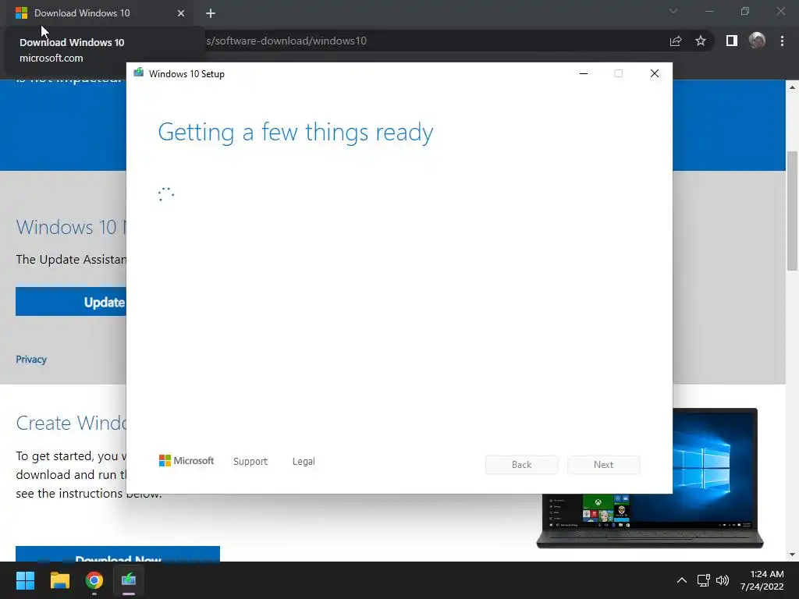Image resolution: width=799 pixels, height=599 pixels.
Task: Click the Back button in Setup
Action: point(522,465)
